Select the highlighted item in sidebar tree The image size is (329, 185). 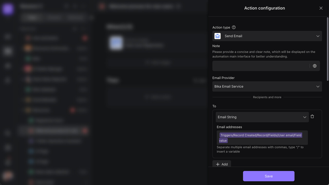[x=54, y=131]
